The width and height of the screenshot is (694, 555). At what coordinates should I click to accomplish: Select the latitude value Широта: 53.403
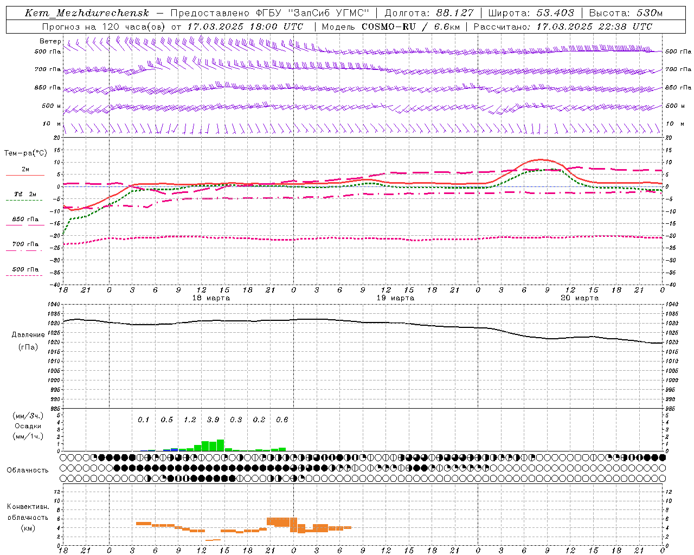[531, 13]
